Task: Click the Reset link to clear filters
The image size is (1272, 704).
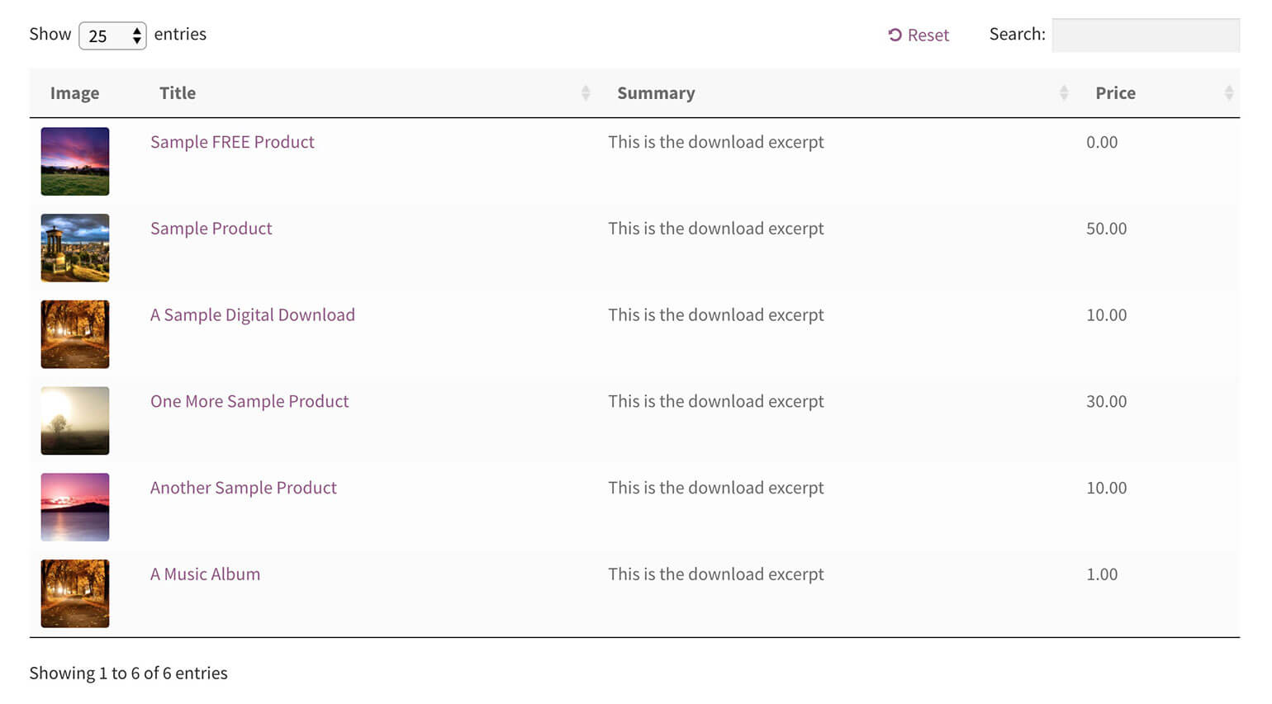Action: click(x=928, y=35)
